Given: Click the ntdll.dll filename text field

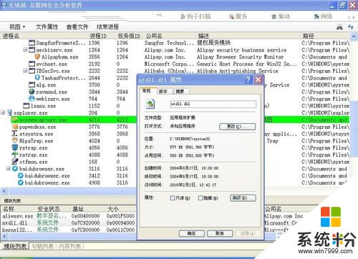Looking at the screenshot, I should point(213,104).
